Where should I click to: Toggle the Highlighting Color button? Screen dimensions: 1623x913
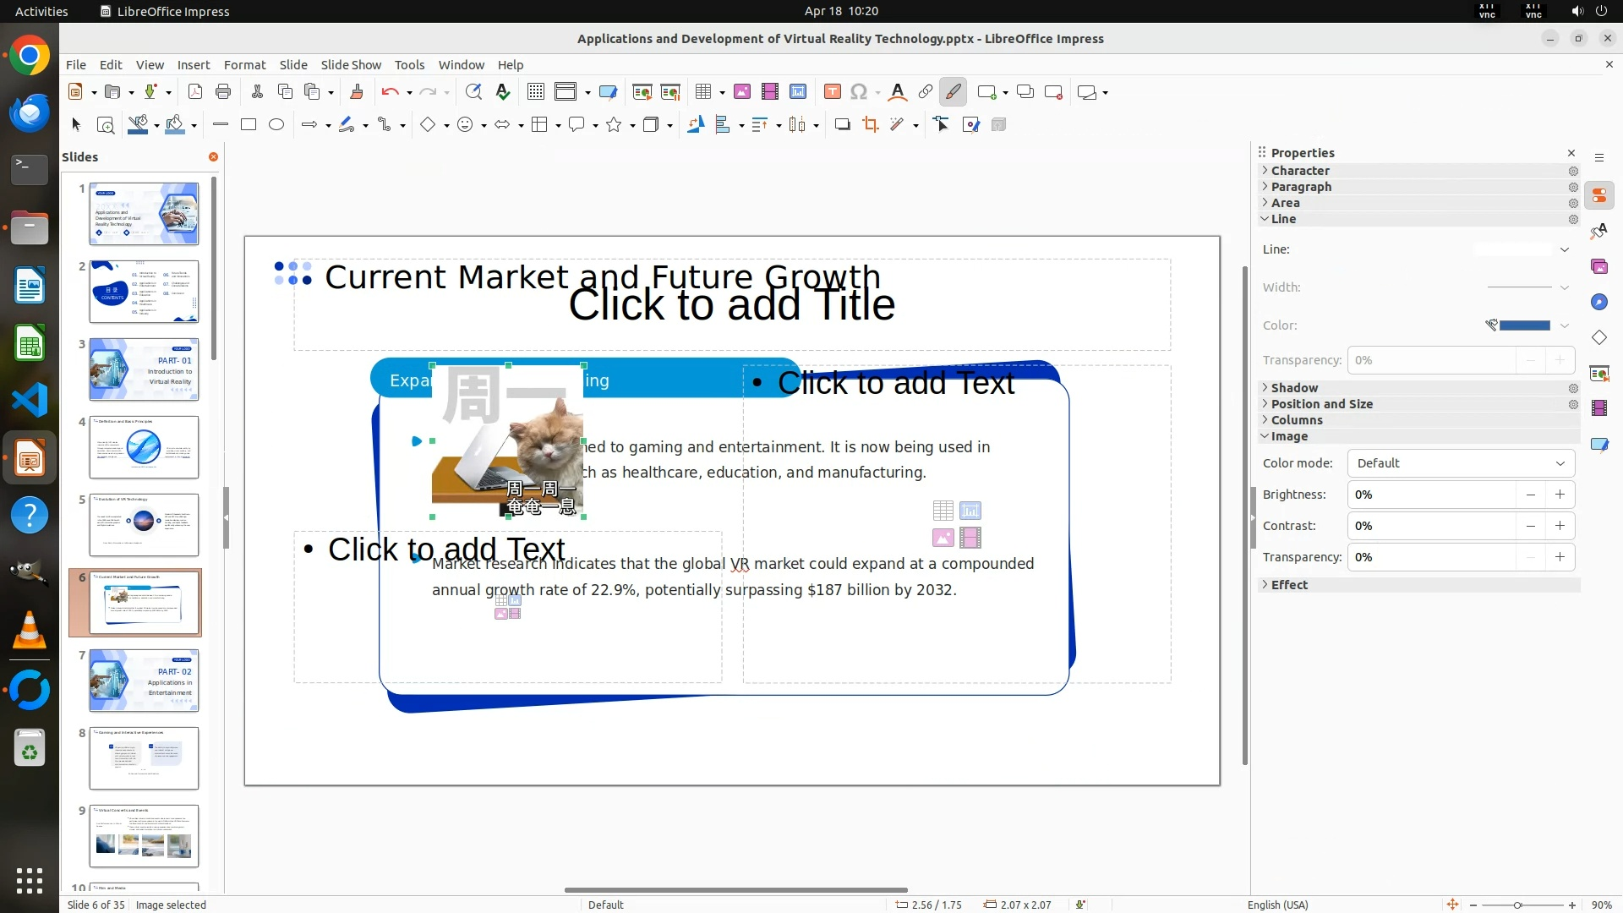(x=953, y=92)
